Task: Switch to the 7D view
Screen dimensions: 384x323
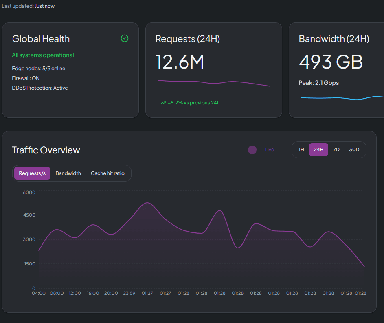Action: (x=336, y=150)
